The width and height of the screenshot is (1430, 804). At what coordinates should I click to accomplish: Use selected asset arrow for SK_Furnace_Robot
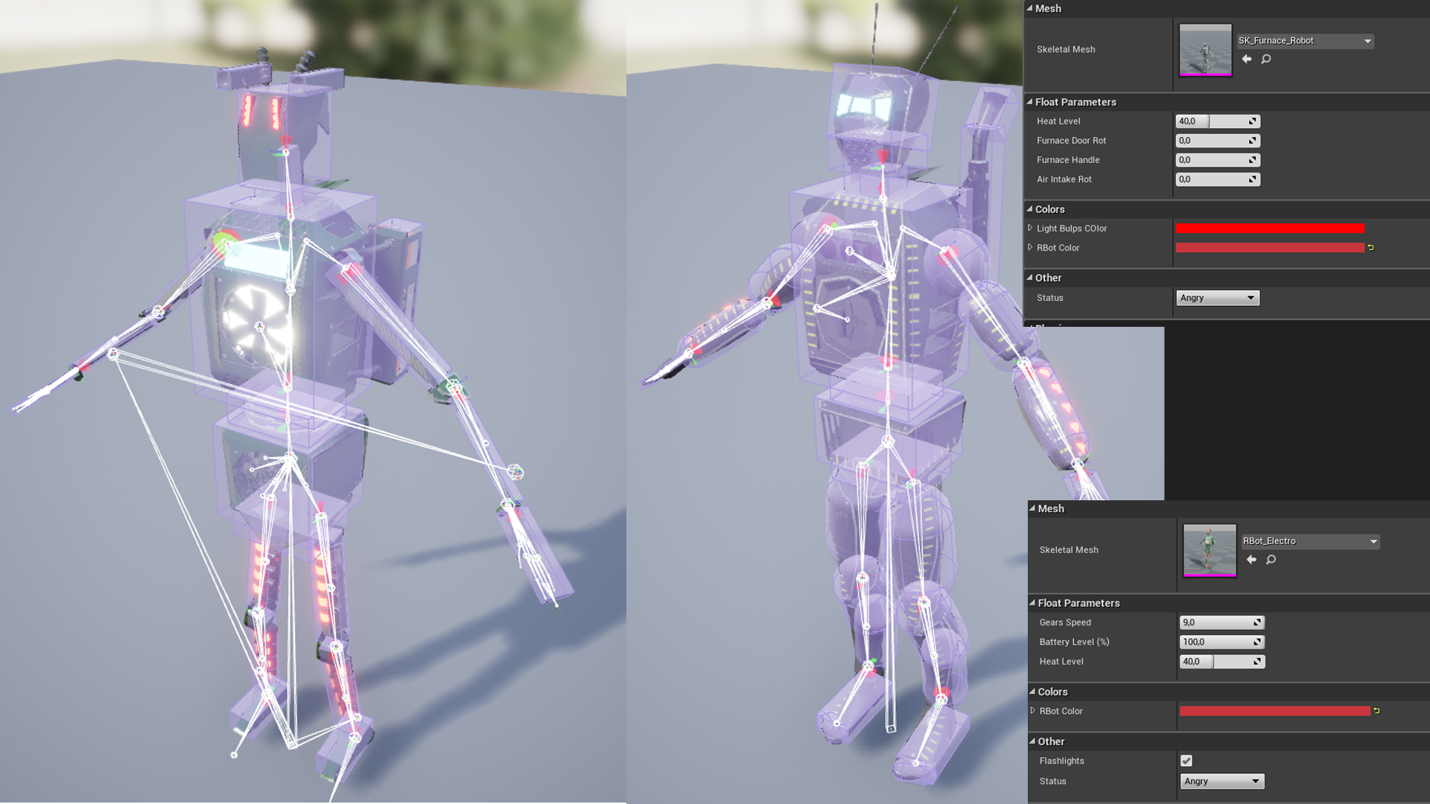click(1247, 59)
